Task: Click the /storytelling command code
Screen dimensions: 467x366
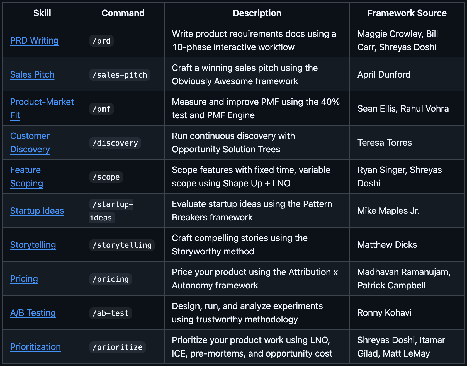Action: pos(122,245)
